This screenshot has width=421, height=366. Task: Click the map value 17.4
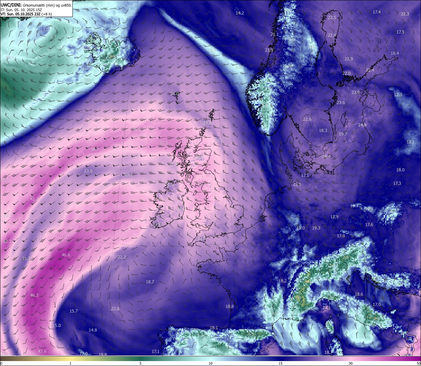(377, 12)
